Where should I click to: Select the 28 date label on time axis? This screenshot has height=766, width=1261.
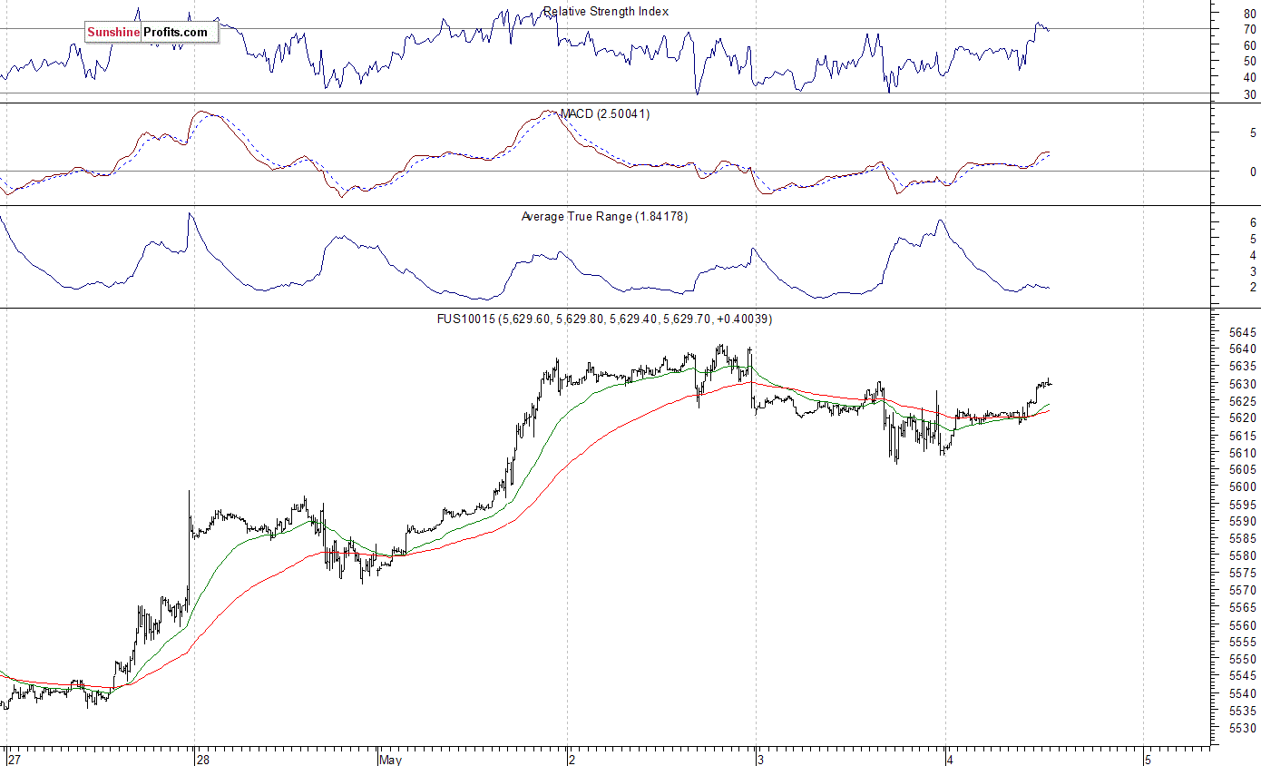(202, 759)
